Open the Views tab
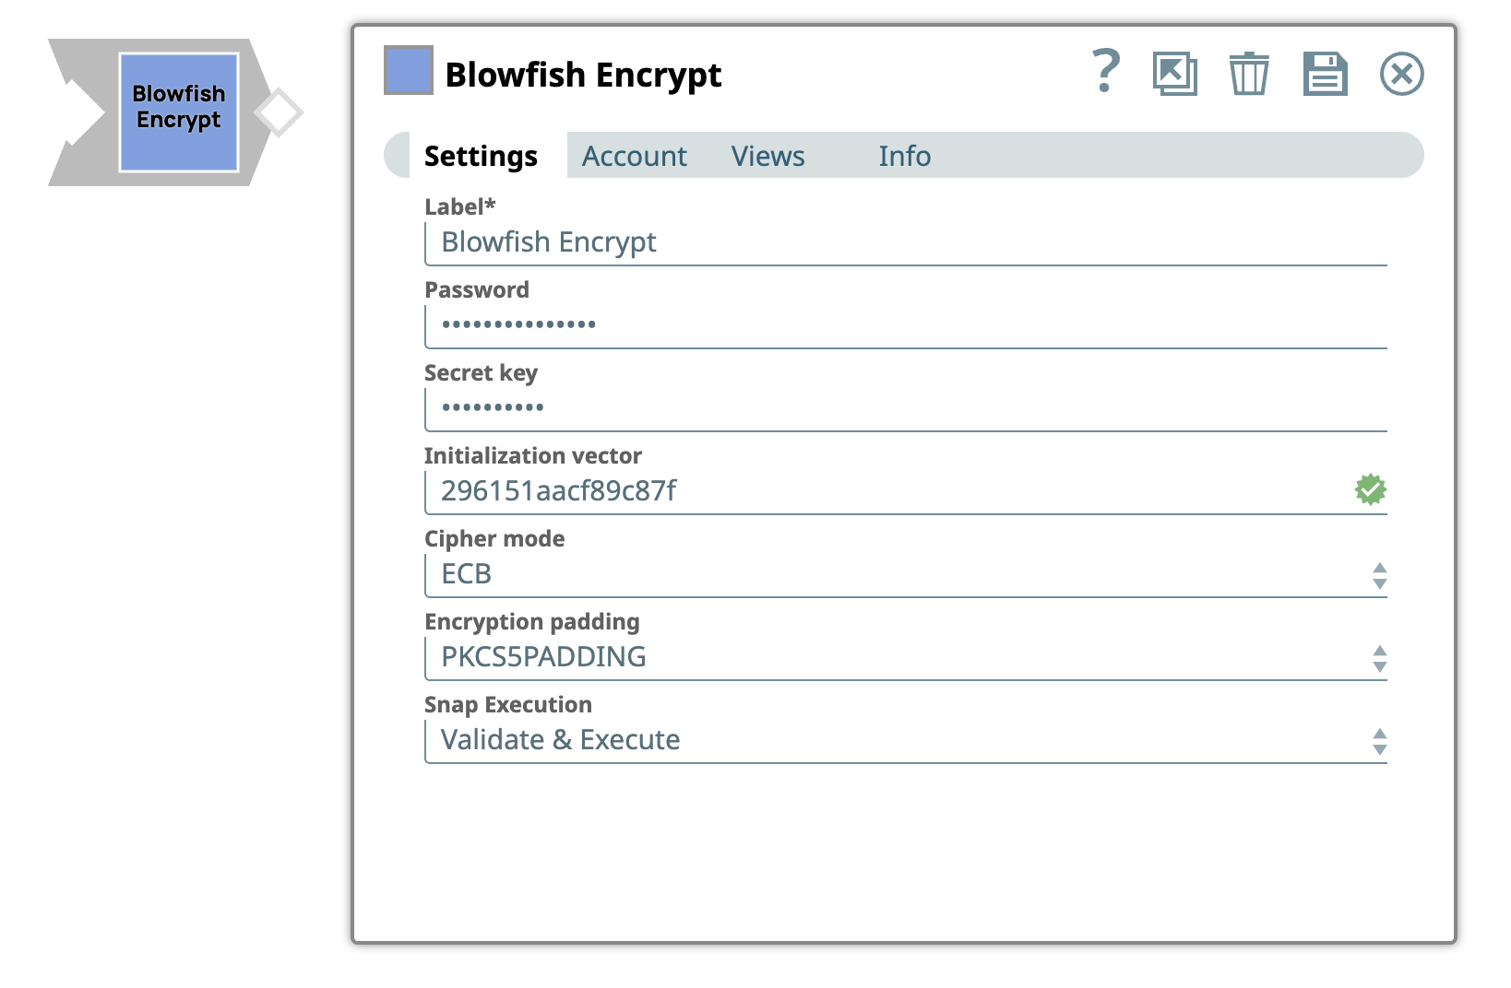1511x988 pixels. [767, 156]
